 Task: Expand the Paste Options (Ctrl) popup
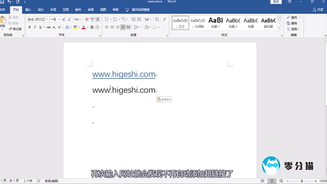164,99
